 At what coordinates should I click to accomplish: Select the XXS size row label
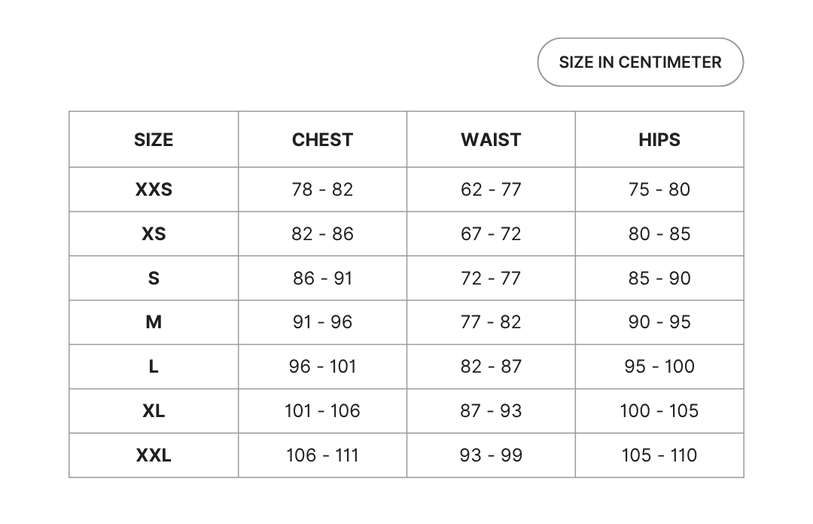click(154, 190)
